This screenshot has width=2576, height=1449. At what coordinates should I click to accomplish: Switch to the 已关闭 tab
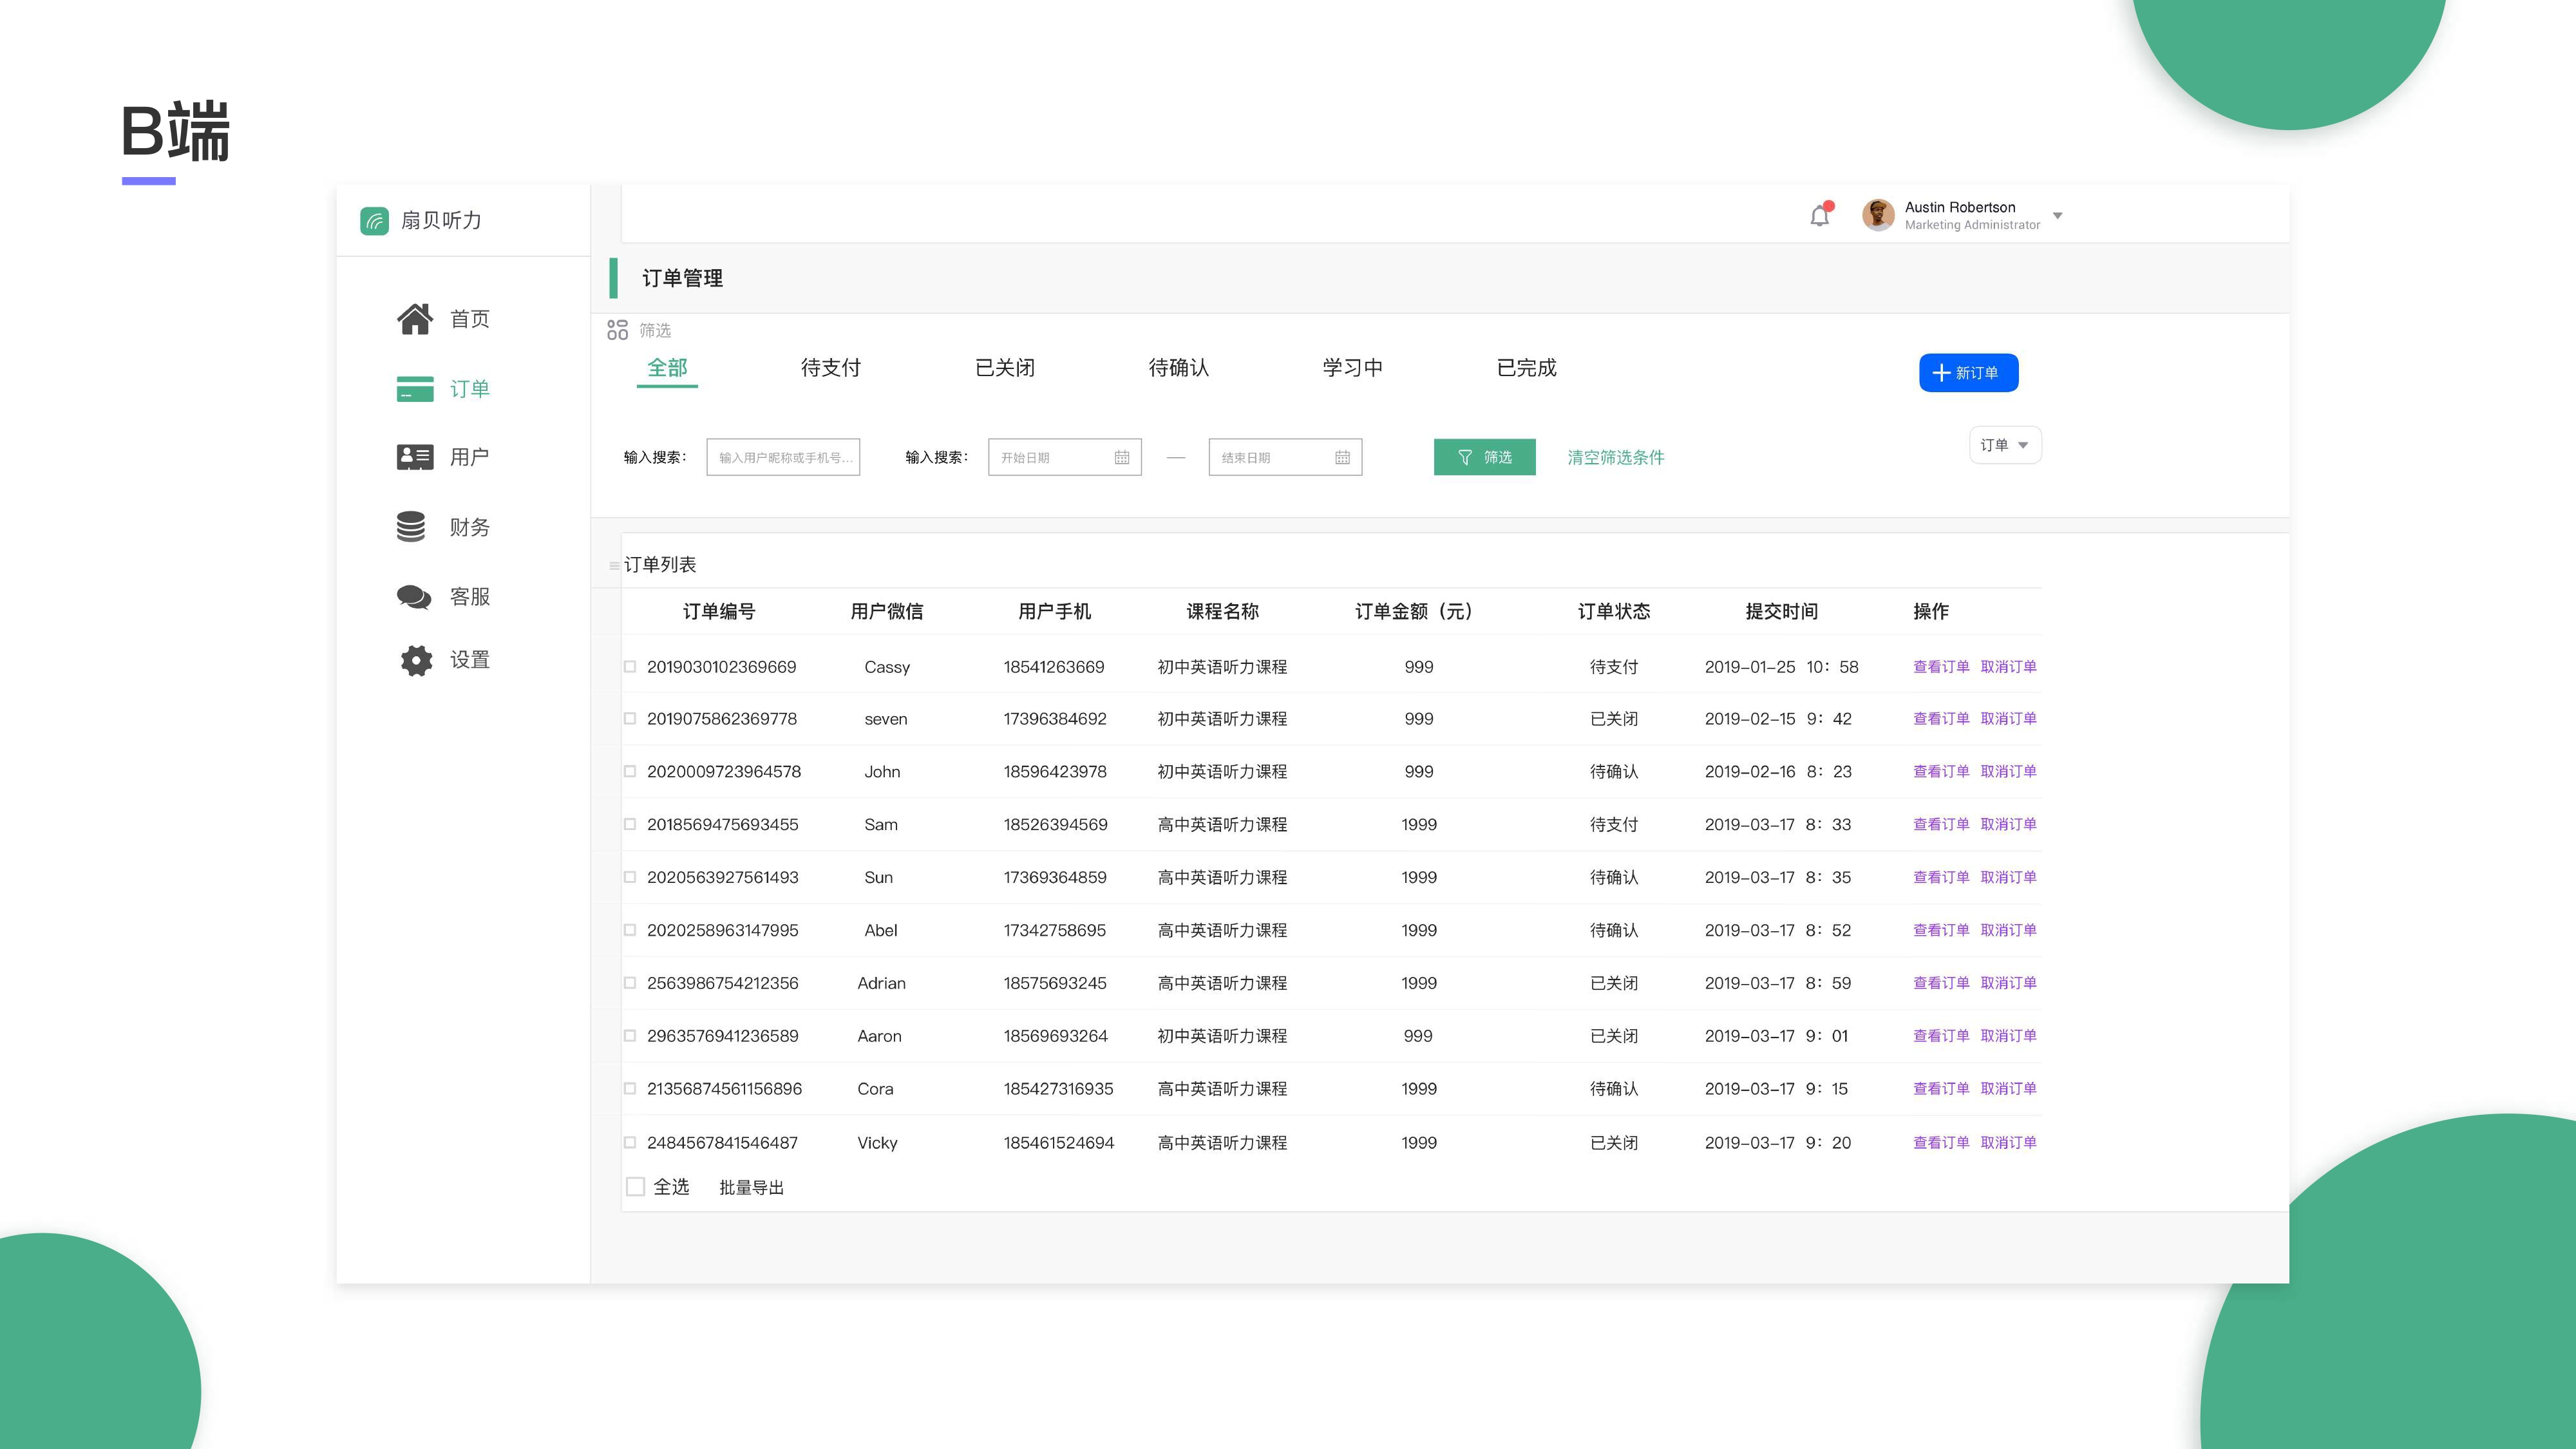tap(1005, 368)
